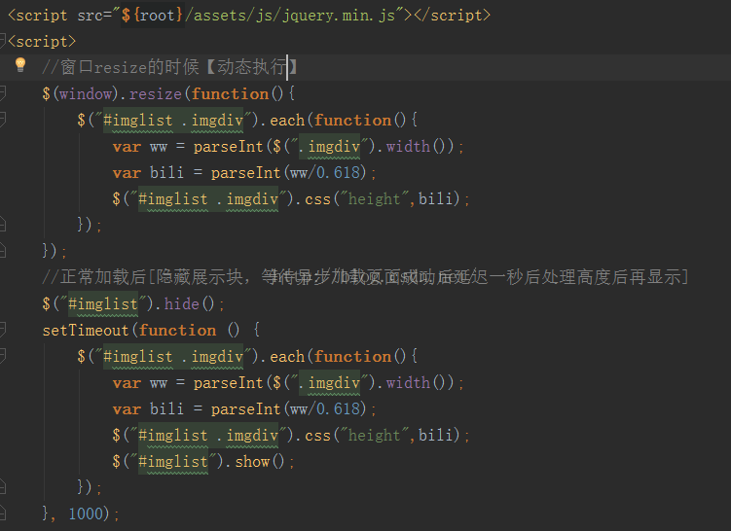The image size is (731, 531).
Task: Click 0.618 inside the setTimeout block
Action: click(339, 409)
